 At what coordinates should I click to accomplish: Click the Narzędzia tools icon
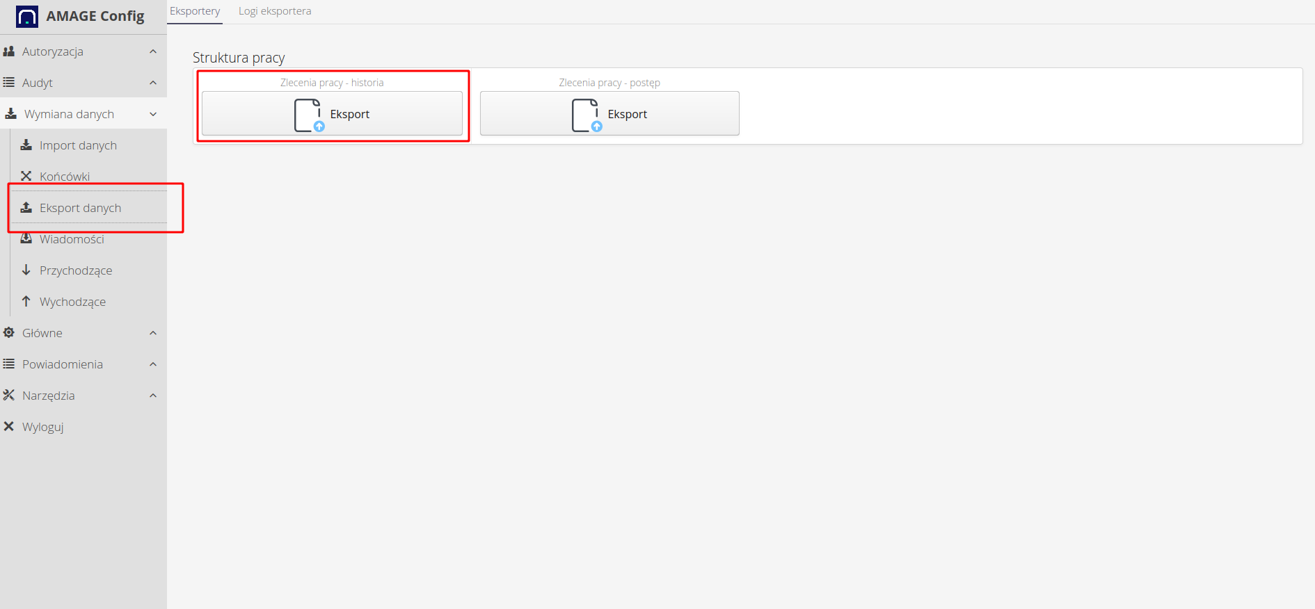click(x=9, y=395)
